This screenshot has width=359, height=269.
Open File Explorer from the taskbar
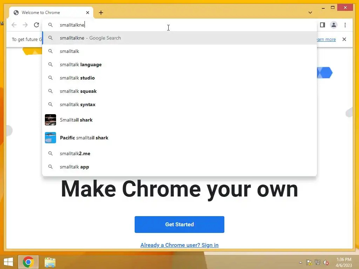click(x=50, y=262)
